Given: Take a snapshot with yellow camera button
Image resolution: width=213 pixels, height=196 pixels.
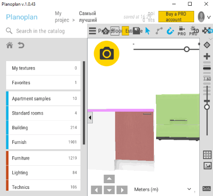Looking at the screenshot, I should [x=106, y=53].
